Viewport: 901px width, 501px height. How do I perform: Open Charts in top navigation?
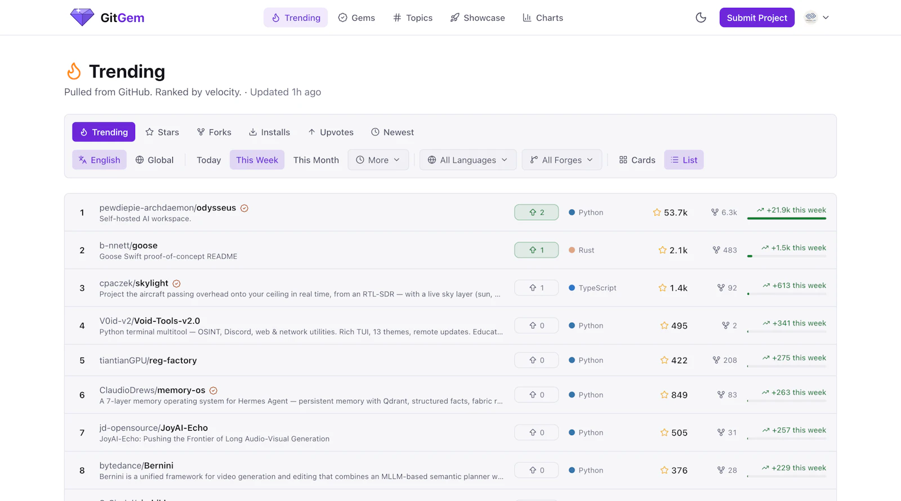[543, 17]
